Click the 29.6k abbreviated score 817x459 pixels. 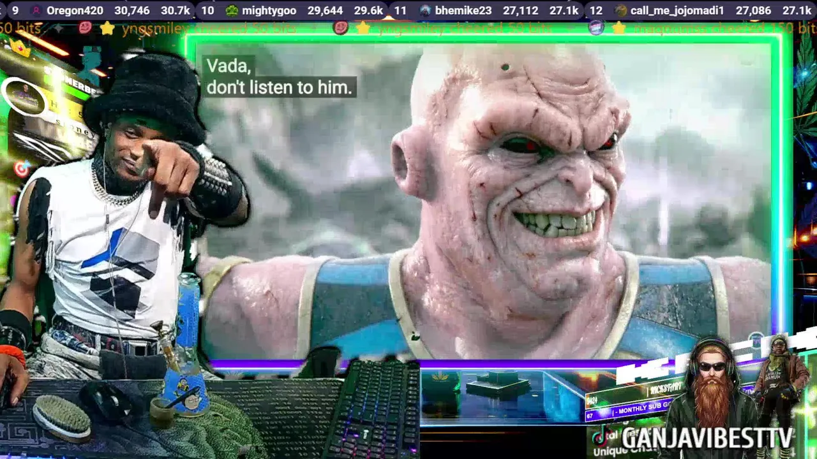point(368,11)
